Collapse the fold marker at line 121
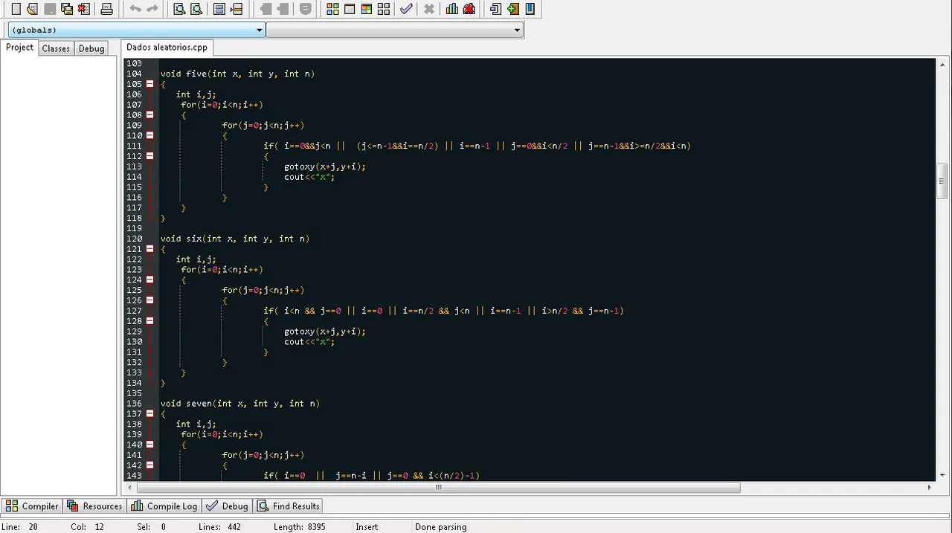 tap(149, 249)
